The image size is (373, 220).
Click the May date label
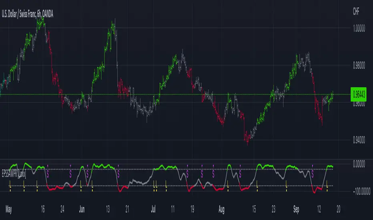point(8,210)
